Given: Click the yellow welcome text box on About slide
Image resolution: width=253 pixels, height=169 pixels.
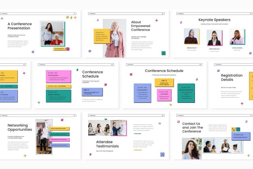Looking at the screenshot, I should [102, 36].
